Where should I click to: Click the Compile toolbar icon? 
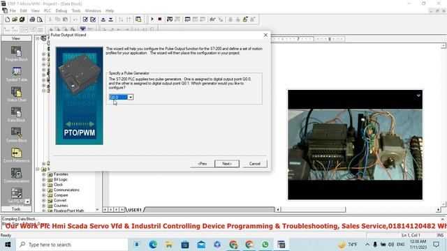click(85, 20)
